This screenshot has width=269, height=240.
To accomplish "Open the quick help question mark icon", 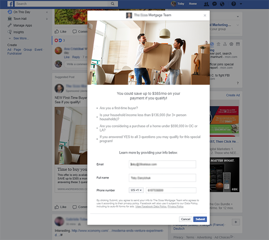I will (x=234, y=4).
